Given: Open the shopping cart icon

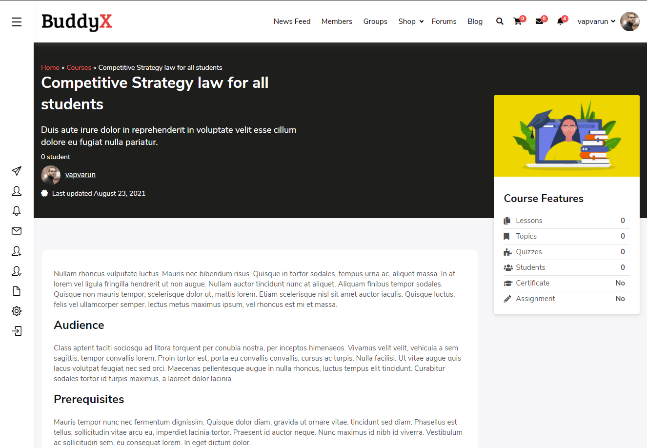Looking at the screenshot, I should tap(518, 21).
